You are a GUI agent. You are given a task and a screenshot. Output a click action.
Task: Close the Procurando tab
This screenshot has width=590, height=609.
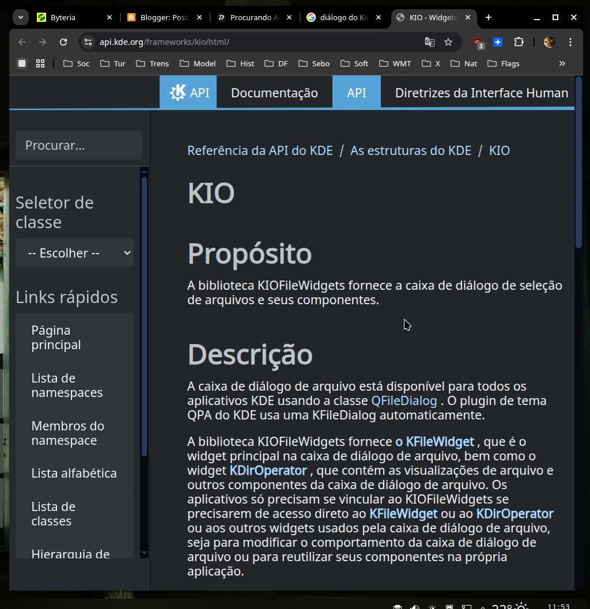(x=289, y=17)
